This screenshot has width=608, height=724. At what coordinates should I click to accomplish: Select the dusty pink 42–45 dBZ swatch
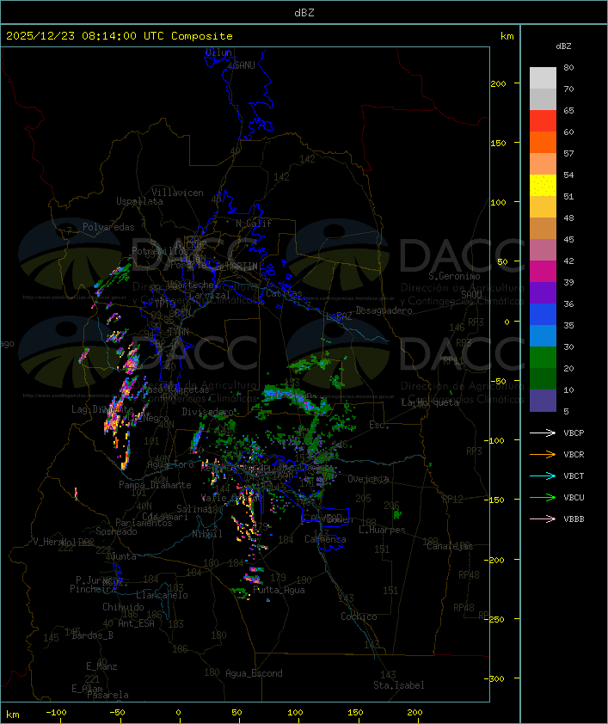coord(543,250)
